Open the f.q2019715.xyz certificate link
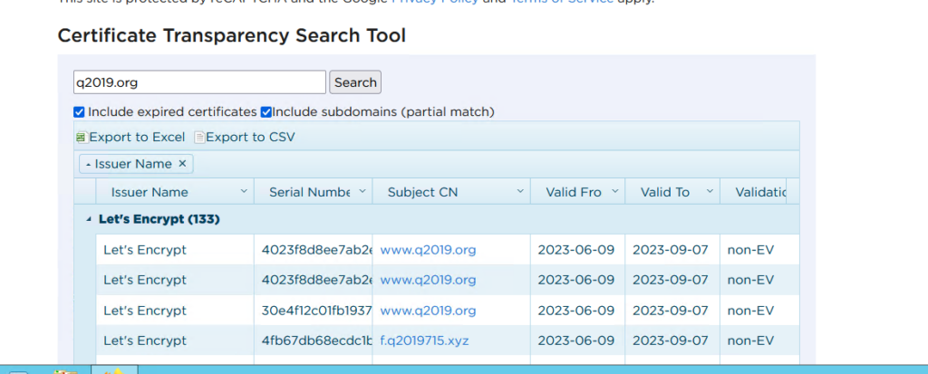928x374 pixels. (424, 340)
